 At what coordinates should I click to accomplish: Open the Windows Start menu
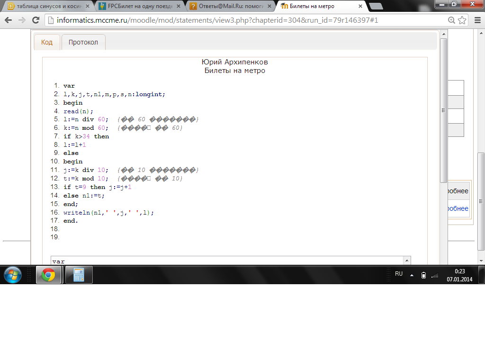[12, 275]
